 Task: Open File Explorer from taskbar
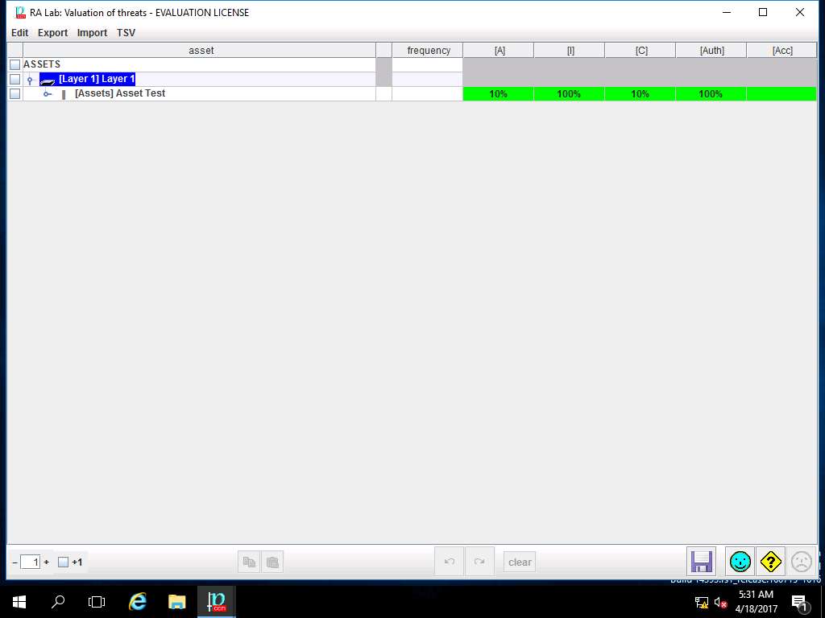click(176, 602)
